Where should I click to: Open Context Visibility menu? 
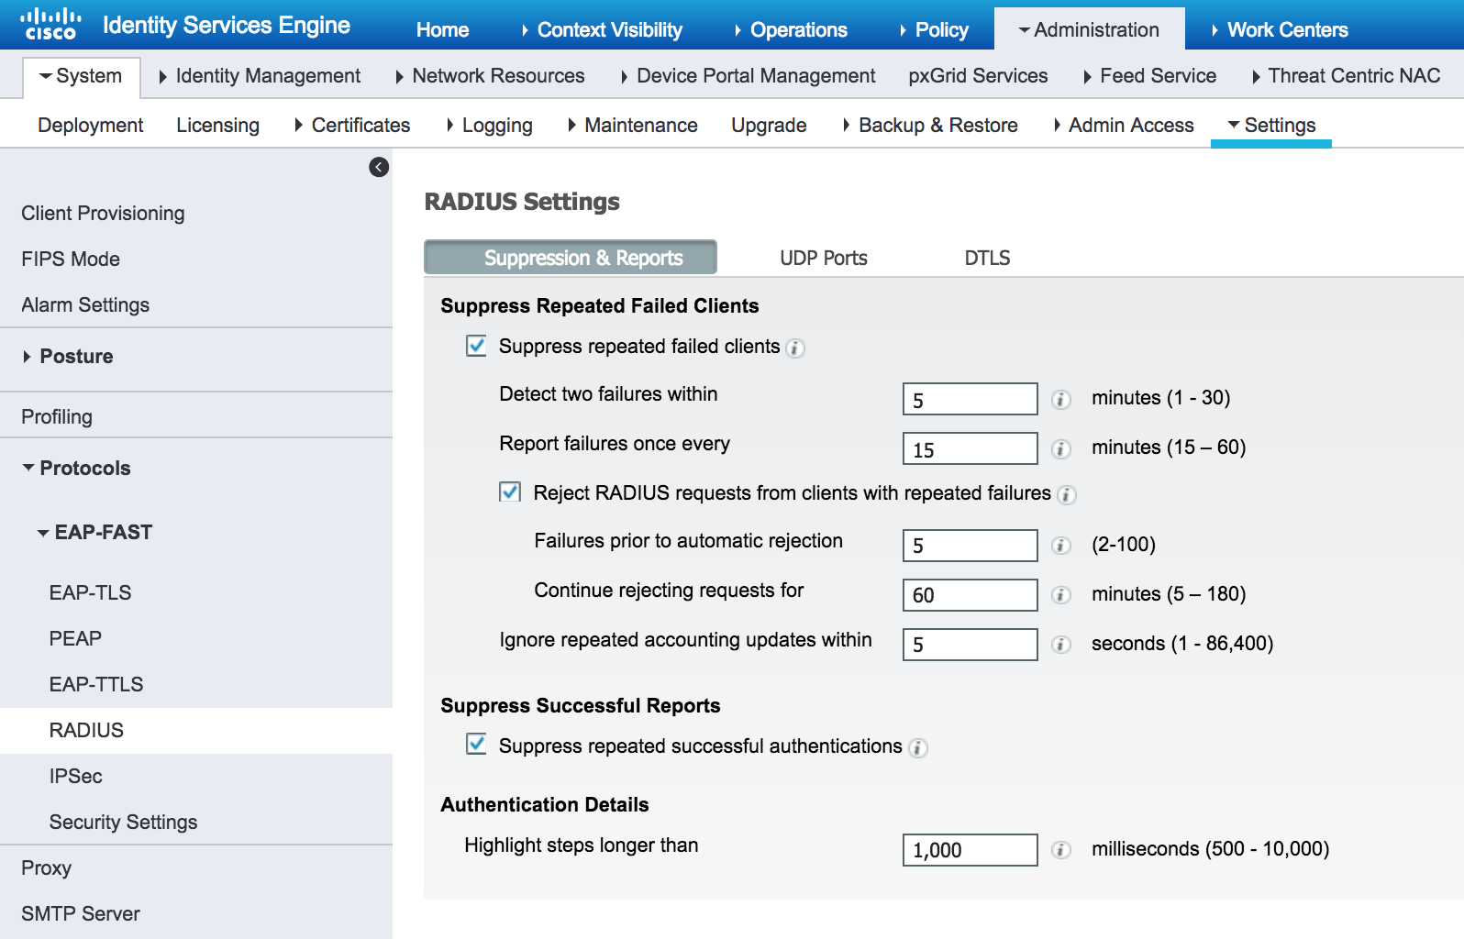tap(602, 30)
